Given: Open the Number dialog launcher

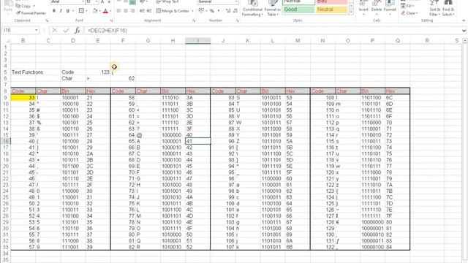Looking at the screenshot, I should (238, 20).
